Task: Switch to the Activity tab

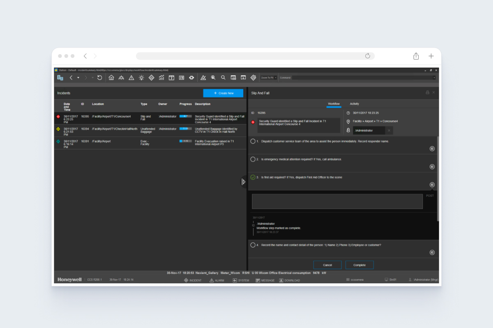Action: pyautogui.click(x=354, y=104)
